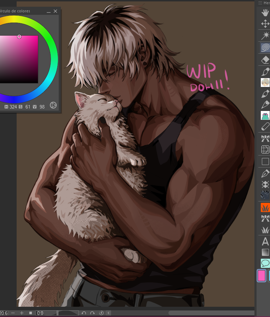270x317 pixels.
Task: Rotate the canvas right
Action: pos(92,313)
